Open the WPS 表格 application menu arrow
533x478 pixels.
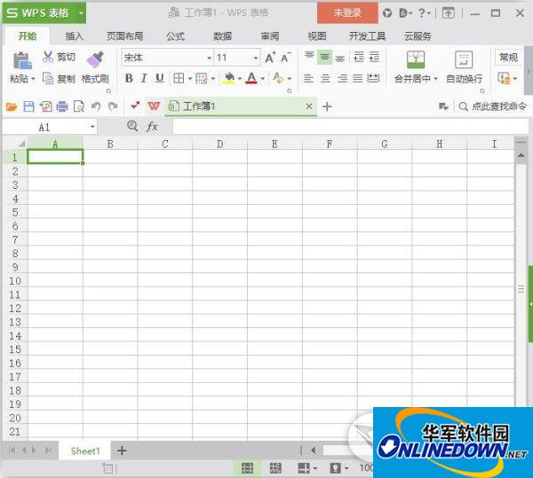[81, 13]
